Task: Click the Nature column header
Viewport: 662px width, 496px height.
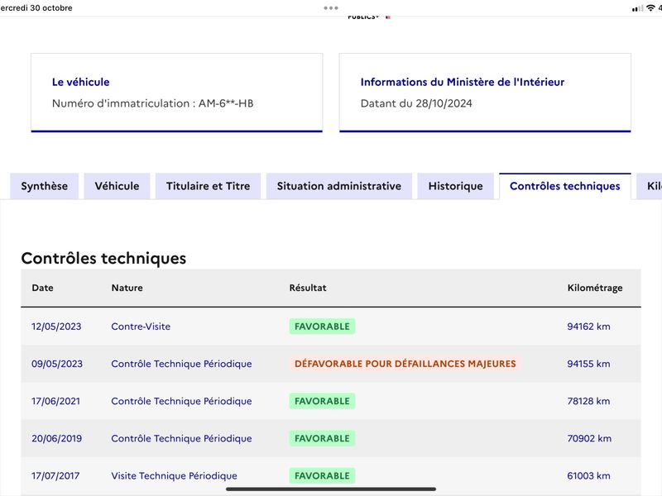Action: (127, 288)
